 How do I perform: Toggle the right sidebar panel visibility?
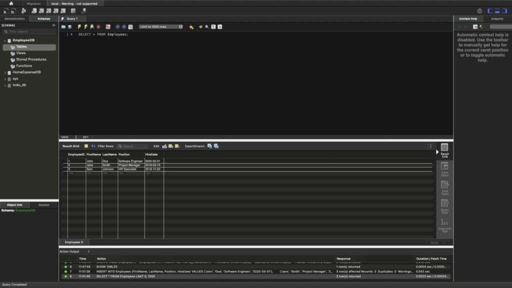(504, 10)
